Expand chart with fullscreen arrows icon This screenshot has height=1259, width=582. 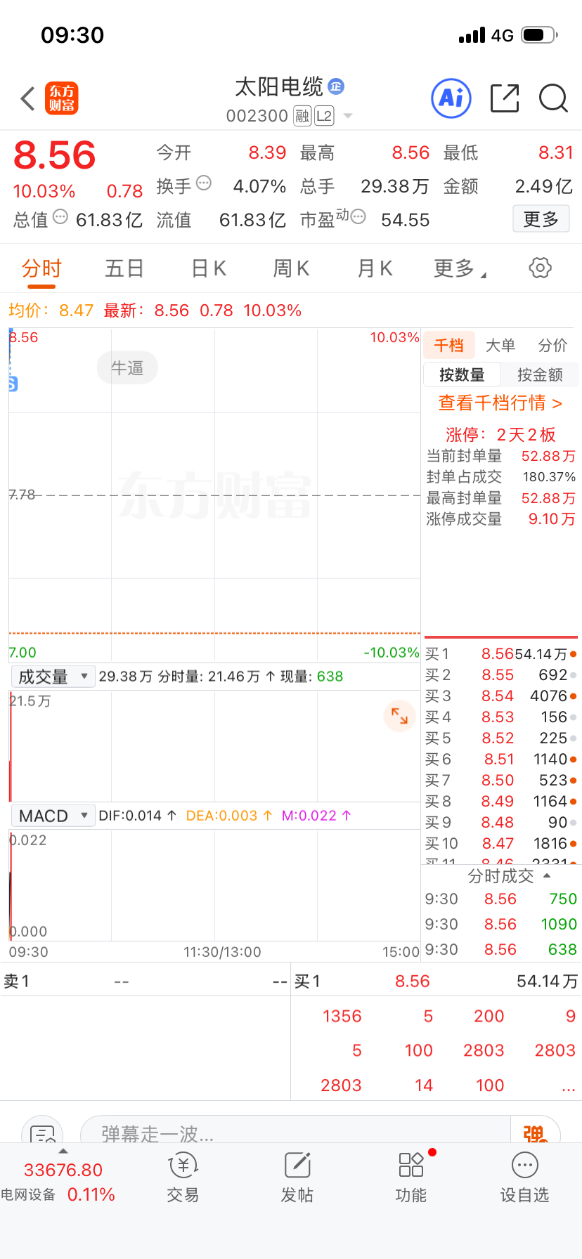click(x=399, y=716)
